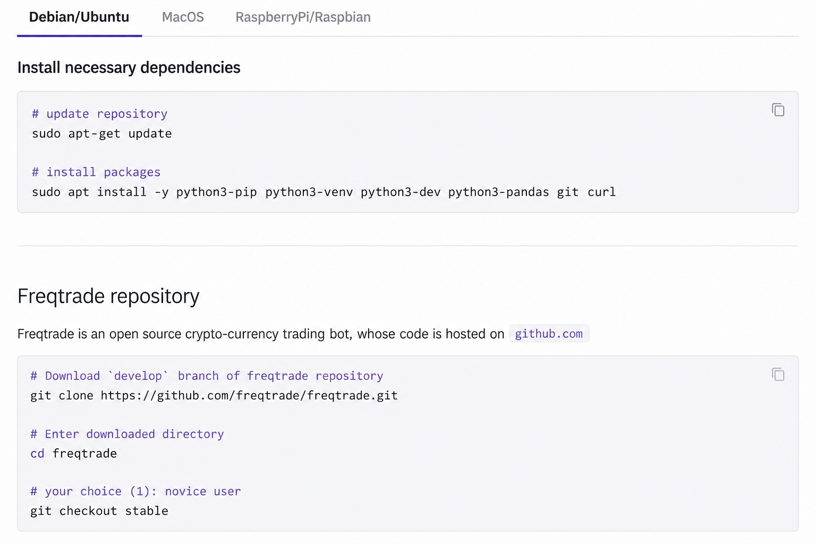Switch to the Debian/Ubuntu tab
Viewport: 816px width, 544px height.
79,18
